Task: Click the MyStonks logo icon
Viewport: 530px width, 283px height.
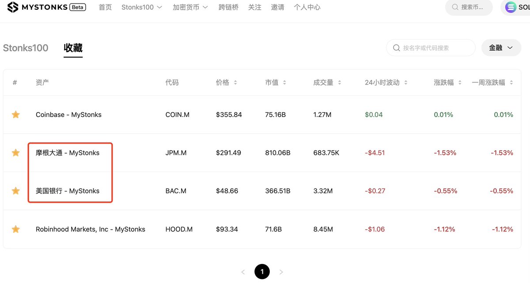Action: (x=13, y=8)
